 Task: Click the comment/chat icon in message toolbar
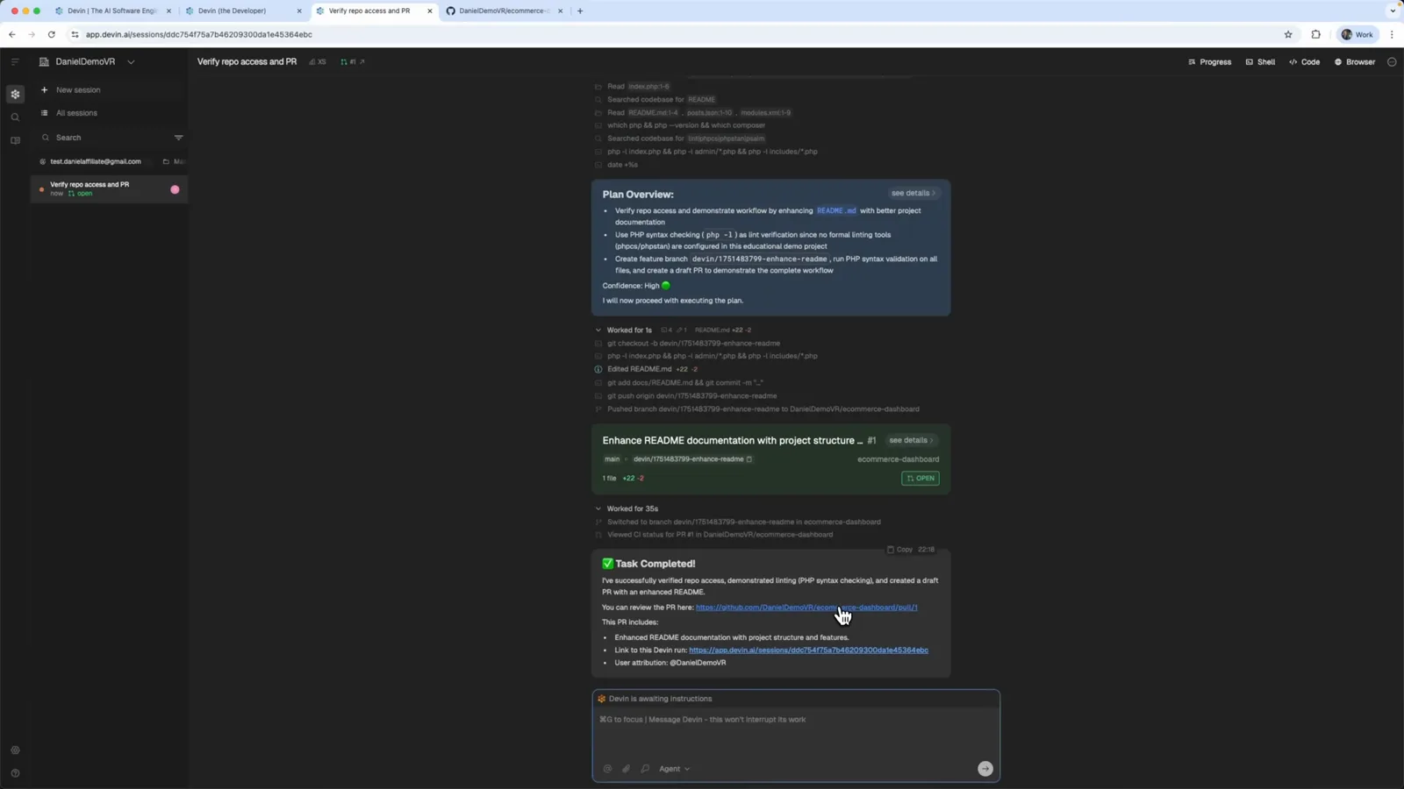645,769
